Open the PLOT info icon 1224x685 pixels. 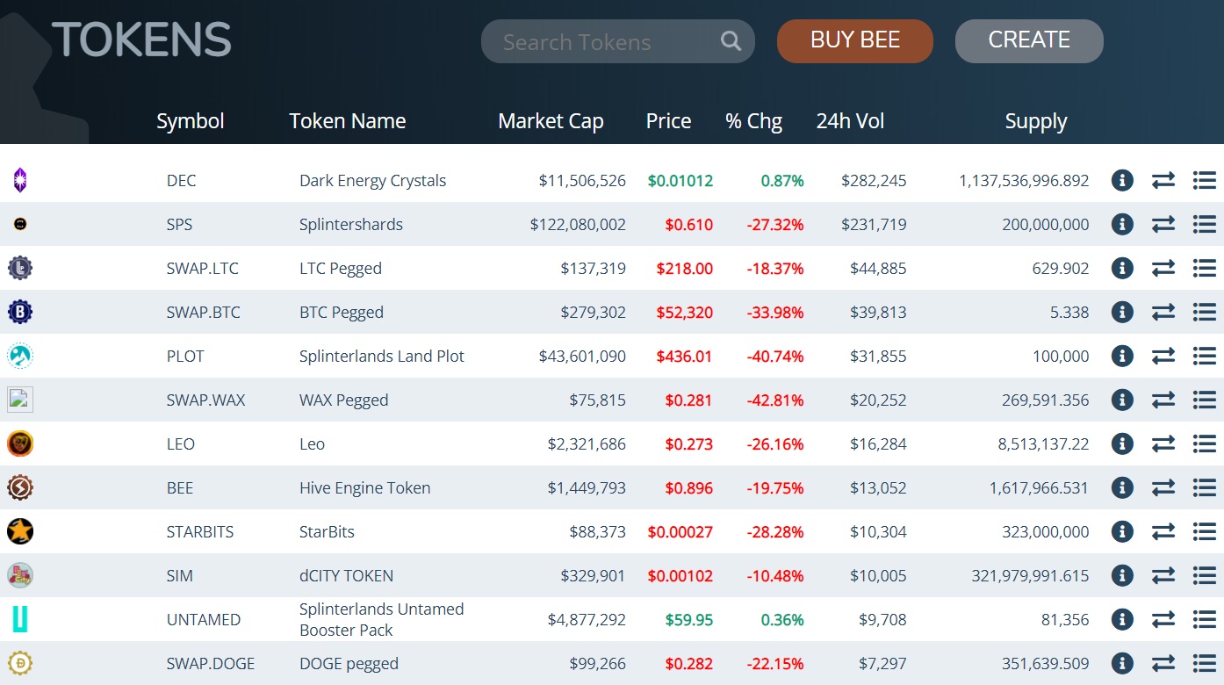(x=1122, y=356)
